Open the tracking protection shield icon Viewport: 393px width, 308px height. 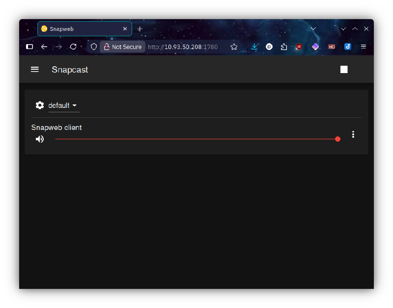click(x=93, y=47)
